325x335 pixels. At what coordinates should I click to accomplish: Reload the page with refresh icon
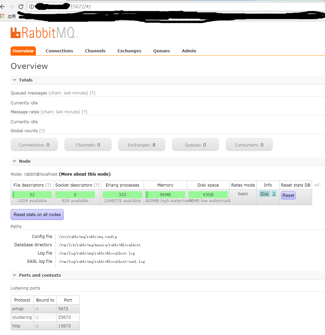tap(21, 7)
